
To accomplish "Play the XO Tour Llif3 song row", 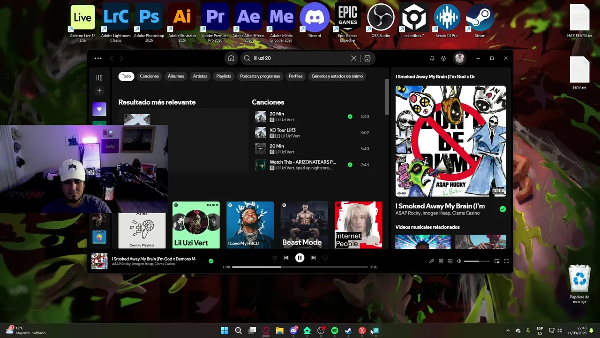I will tap(313, 132).
